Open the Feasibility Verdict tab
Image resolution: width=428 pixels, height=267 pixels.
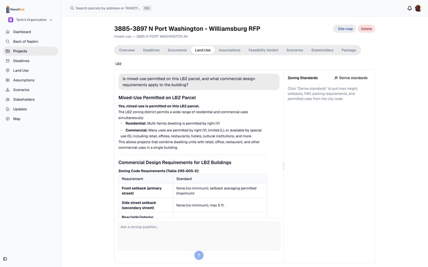[263, 50]
